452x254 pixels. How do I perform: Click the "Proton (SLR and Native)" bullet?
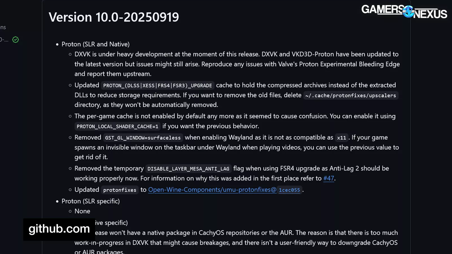[95, 44]
